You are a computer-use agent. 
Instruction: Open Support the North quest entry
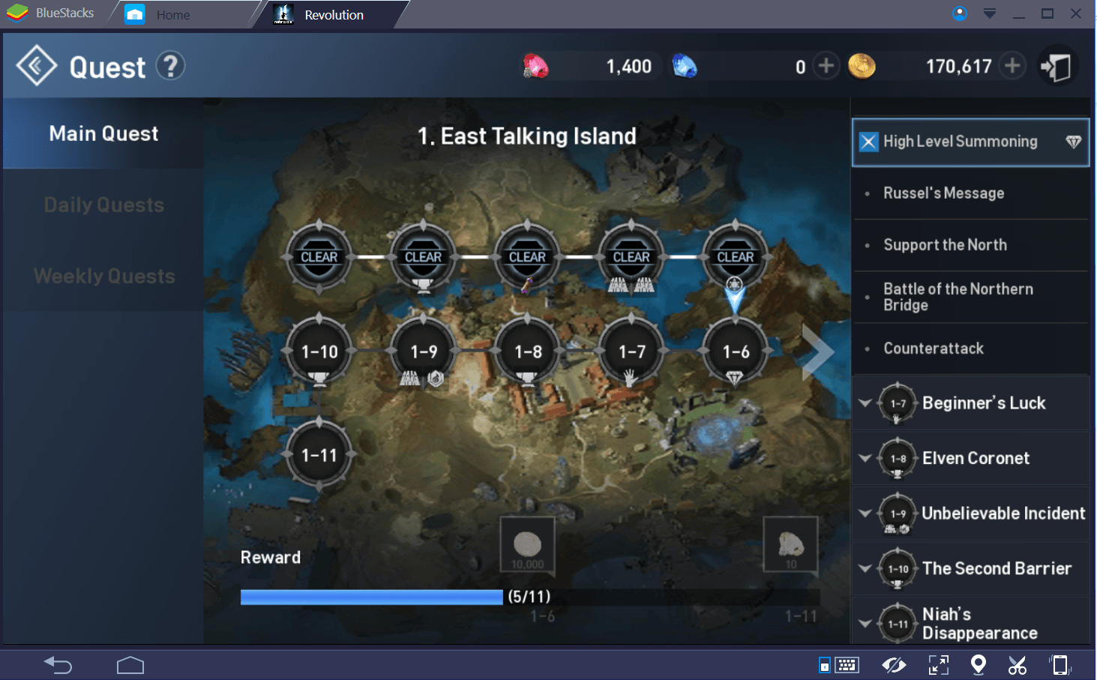[971, 245]
